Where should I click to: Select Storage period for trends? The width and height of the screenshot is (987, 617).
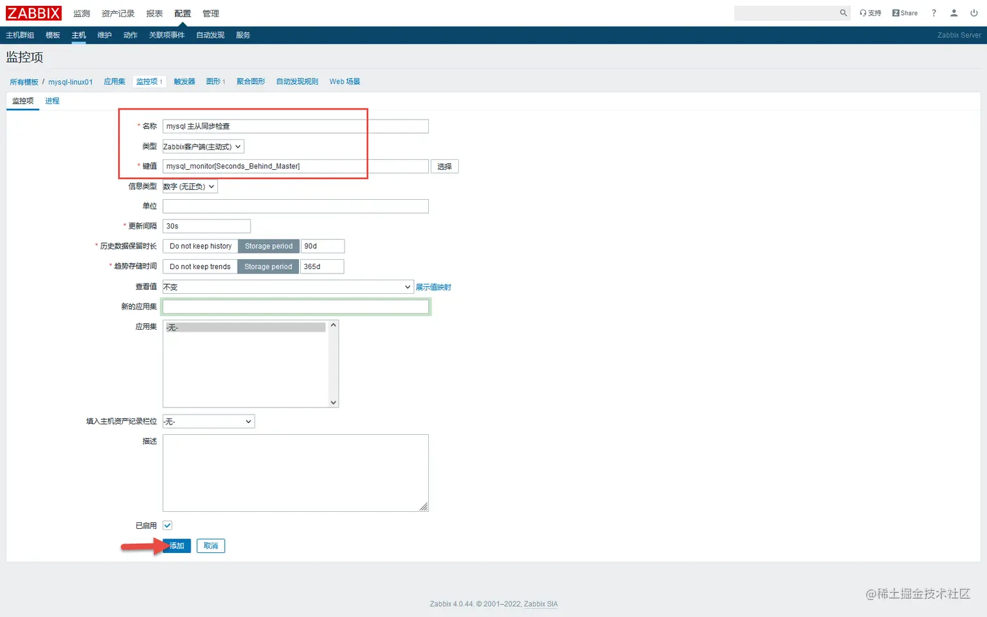[x=268, y=266]
